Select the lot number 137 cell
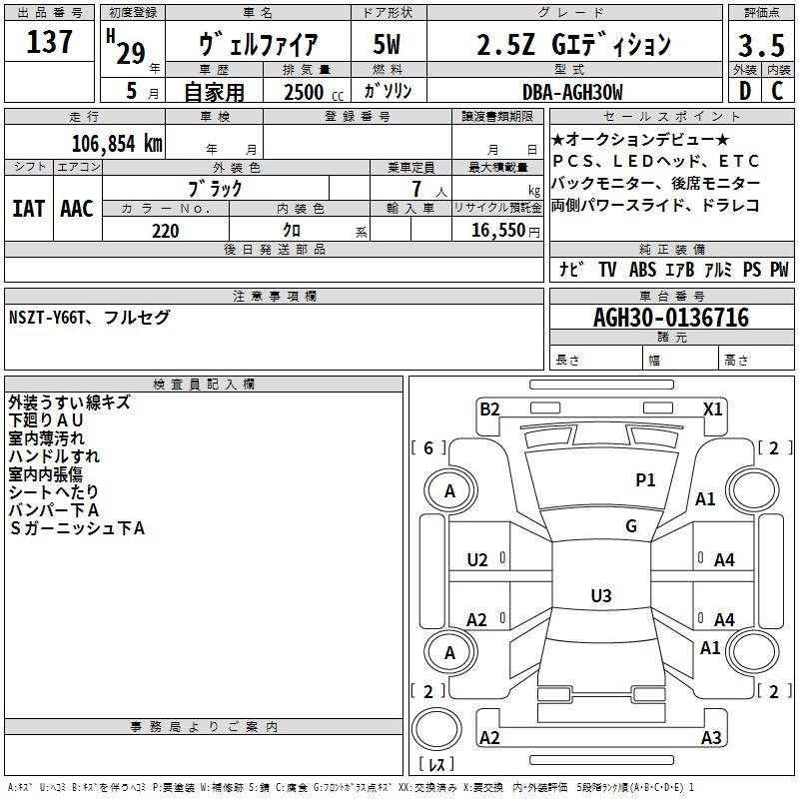Screen dimensions: 799x799 click(x=49, y=41)
